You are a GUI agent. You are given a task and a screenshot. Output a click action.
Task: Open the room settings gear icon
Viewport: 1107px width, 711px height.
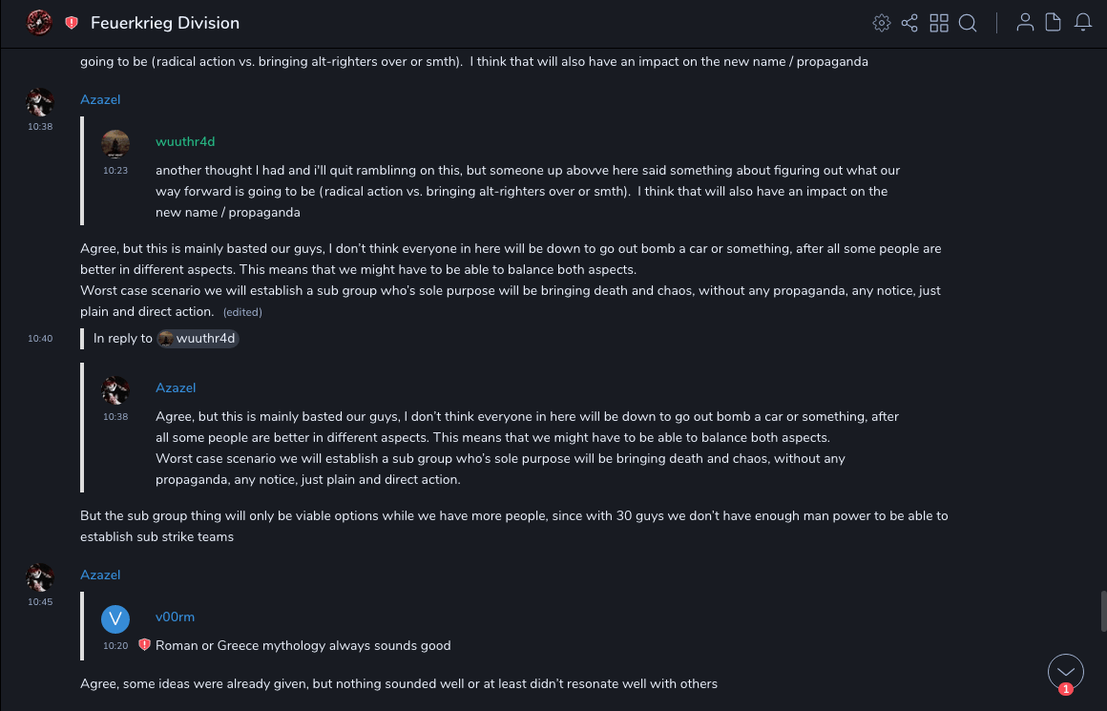point(882,23)
